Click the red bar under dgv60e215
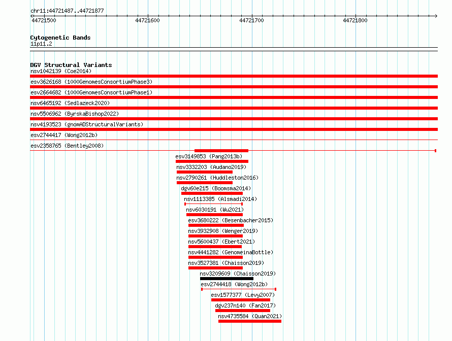The image size is (452, 341). coord(212,193)
